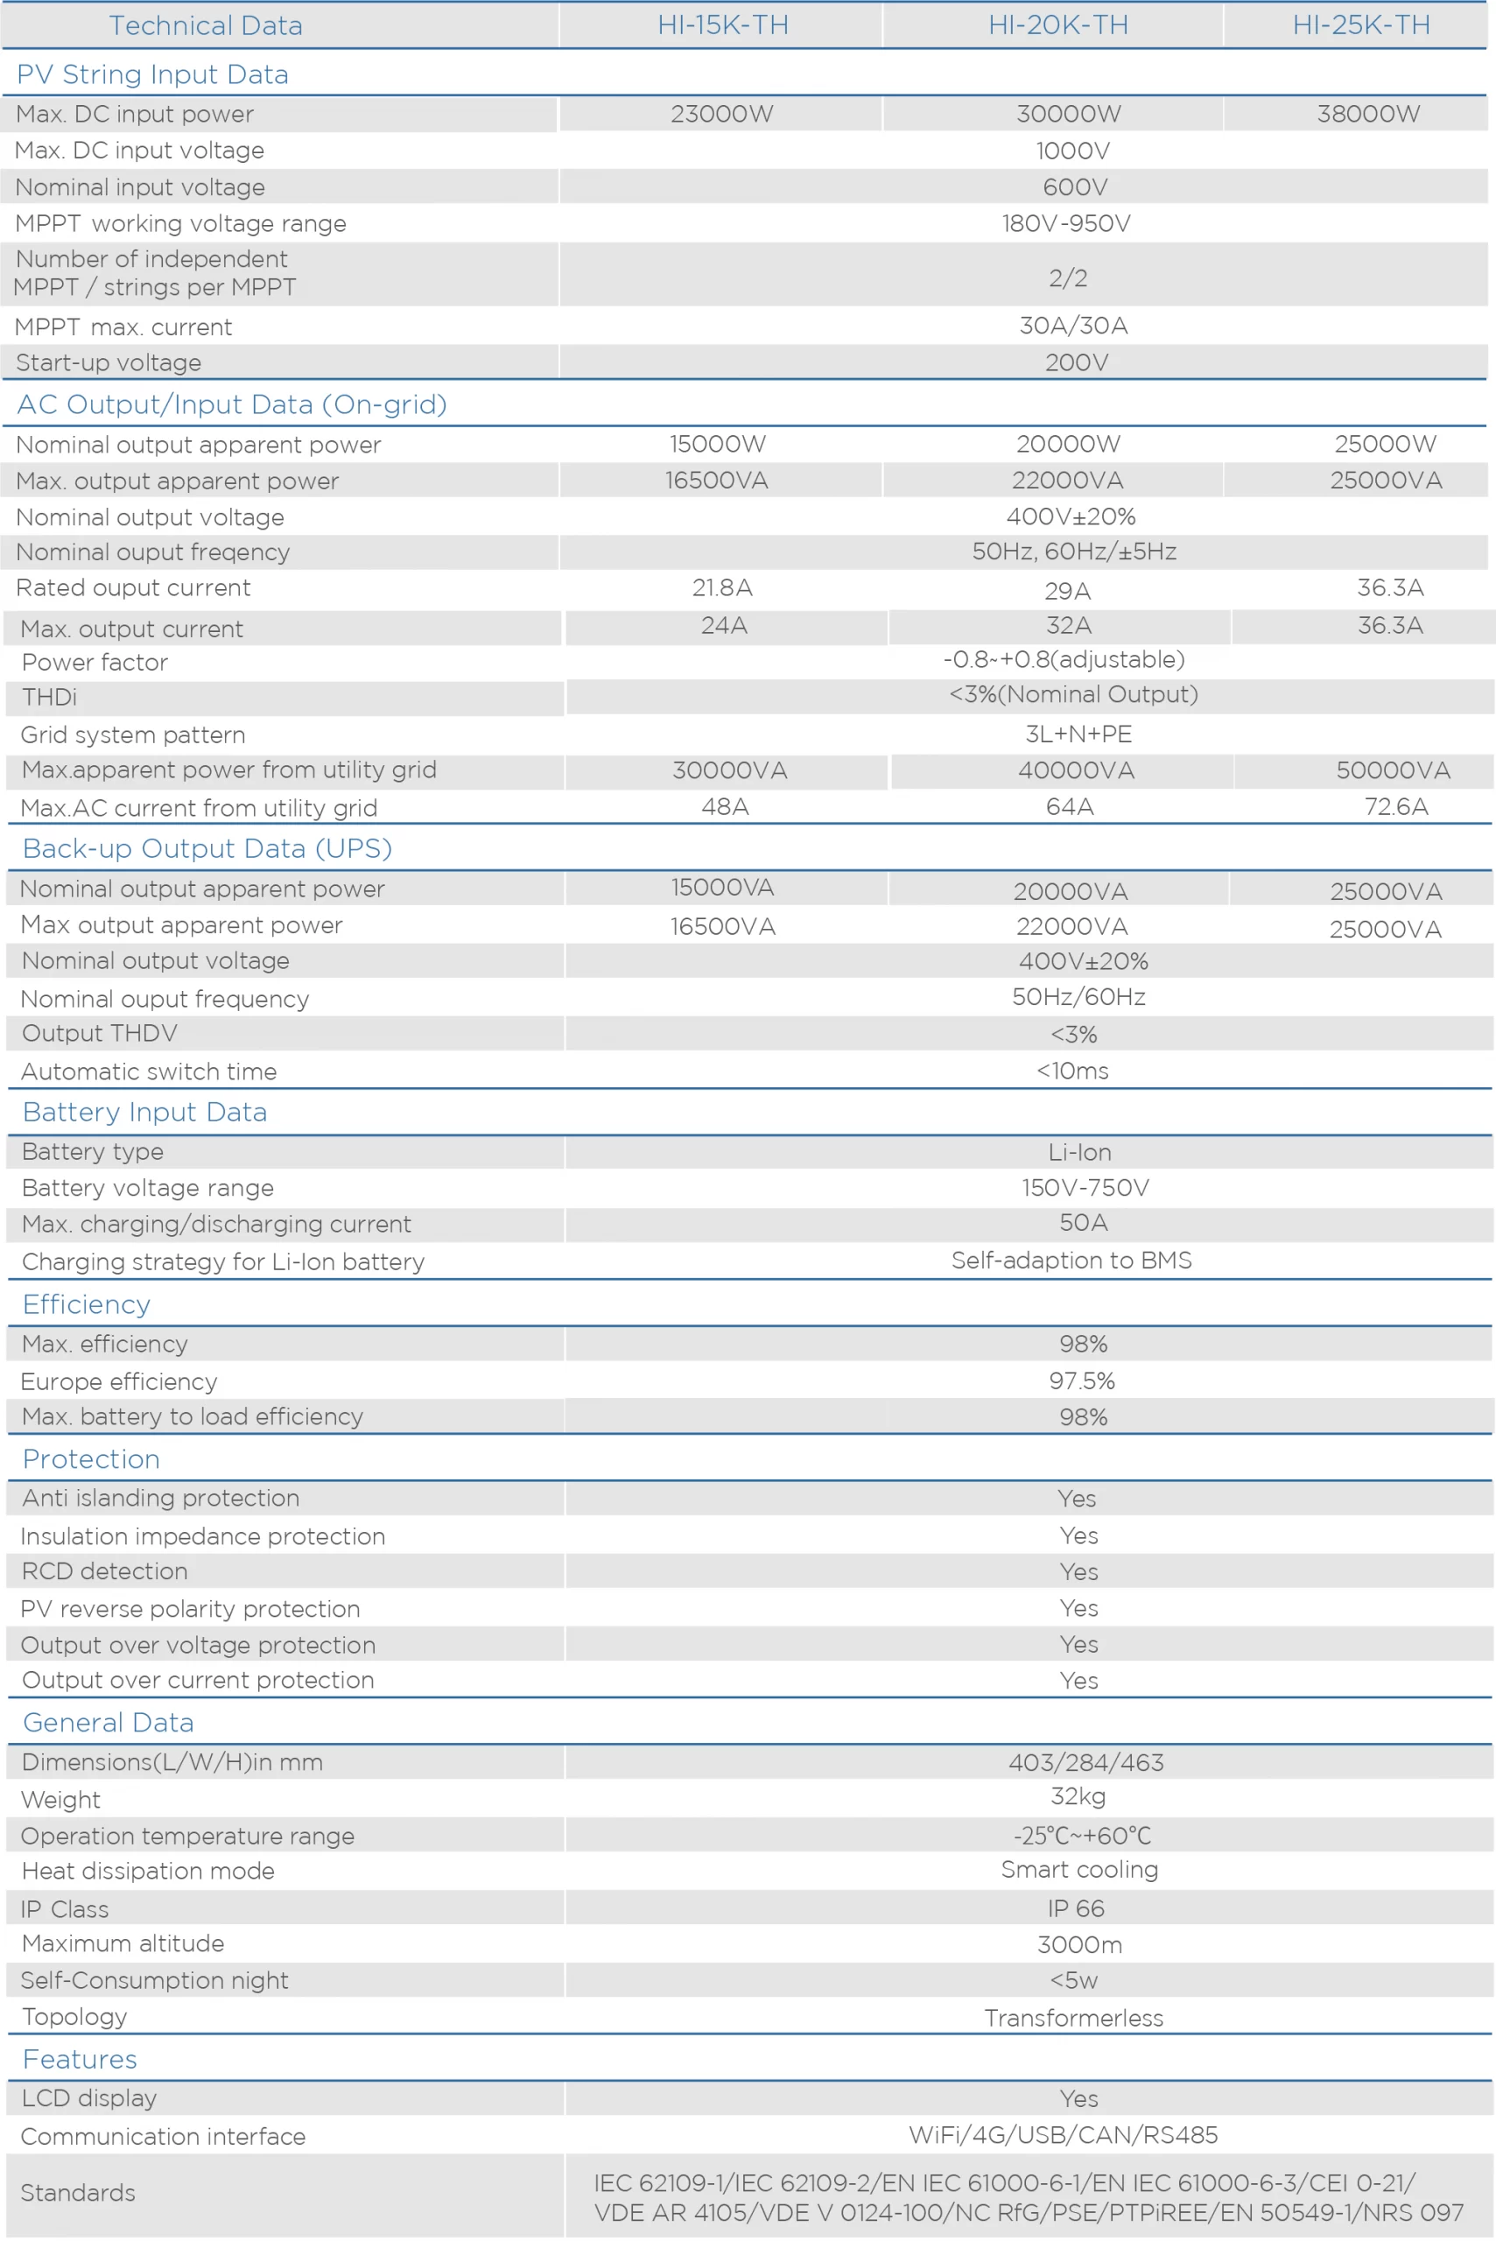The image size is (1496, 2241).
Task: Select the PV String Input Data heading
Action: tap(152, 74)
